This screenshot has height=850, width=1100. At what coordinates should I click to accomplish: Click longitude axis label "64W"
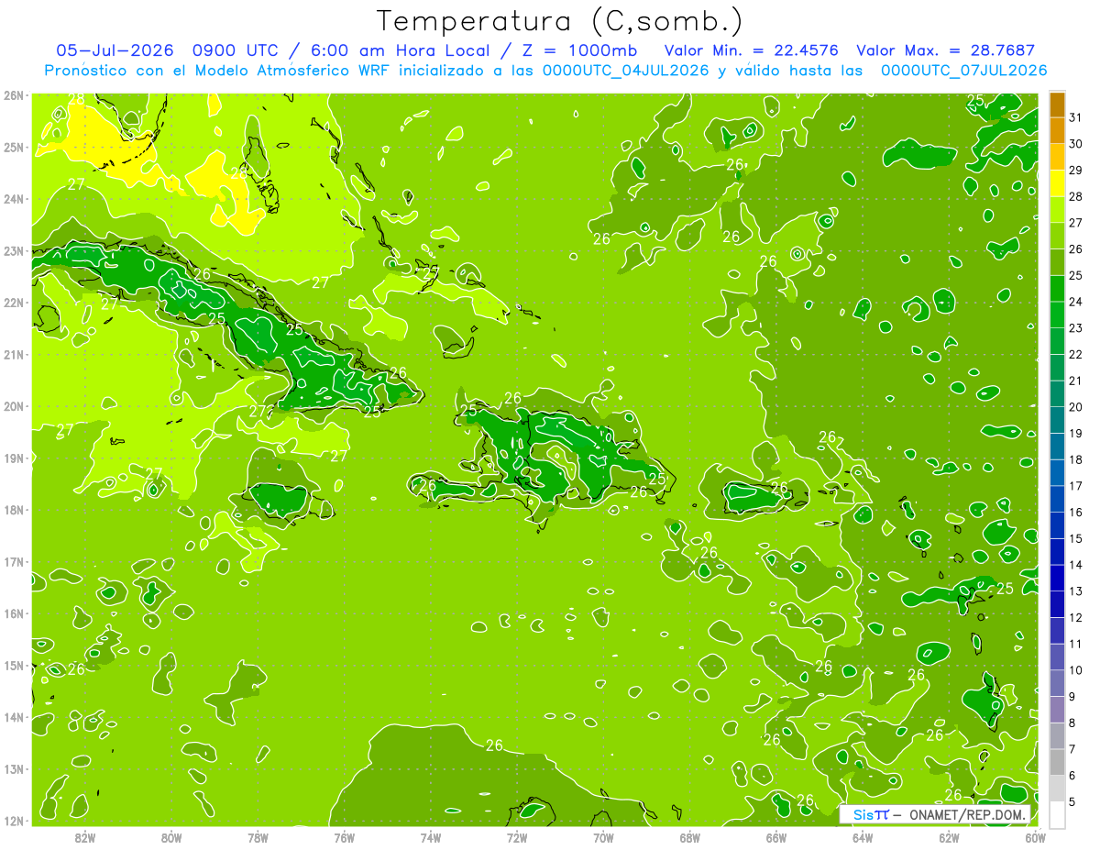click(x=863, y=837)
